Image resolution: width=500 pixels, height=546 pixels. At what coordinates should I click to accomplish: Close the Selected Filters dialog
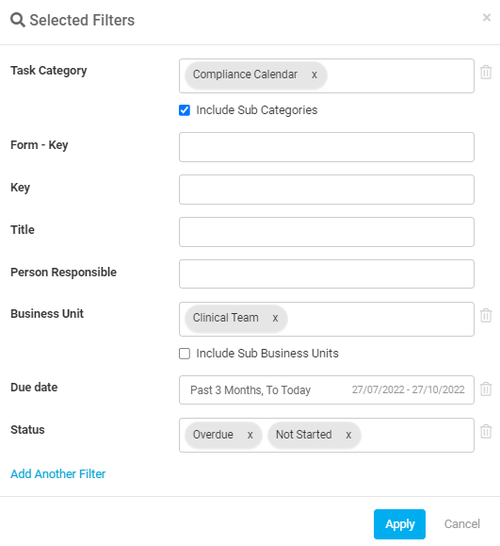[487, 17]
